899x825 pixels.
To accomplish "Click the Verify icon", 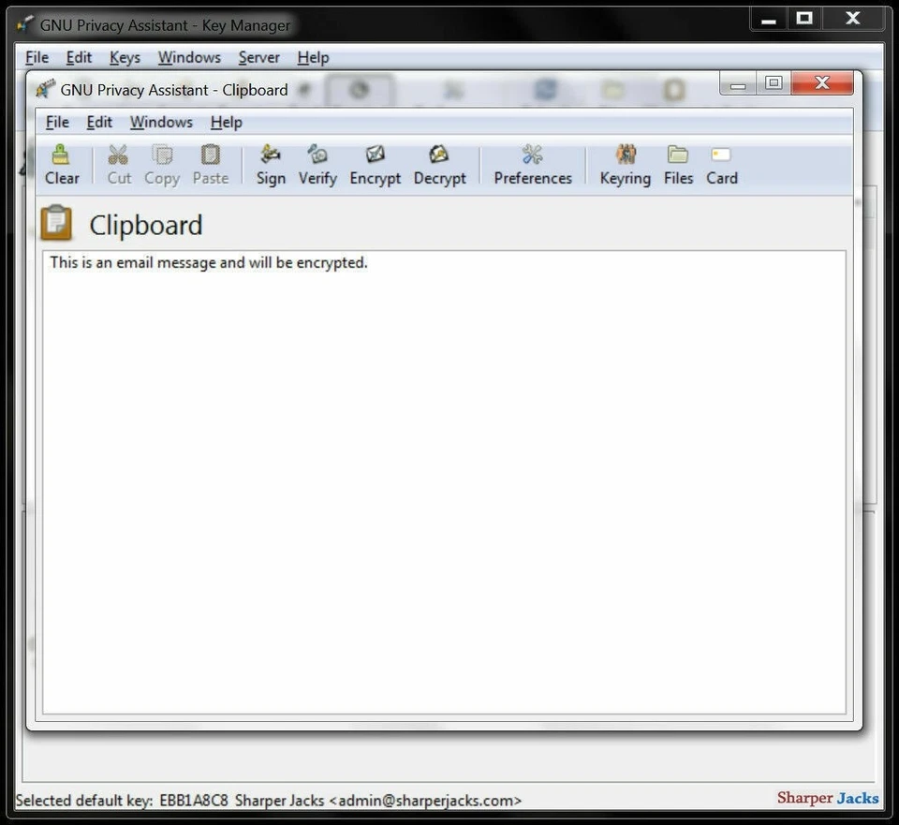I will (317, 164).
